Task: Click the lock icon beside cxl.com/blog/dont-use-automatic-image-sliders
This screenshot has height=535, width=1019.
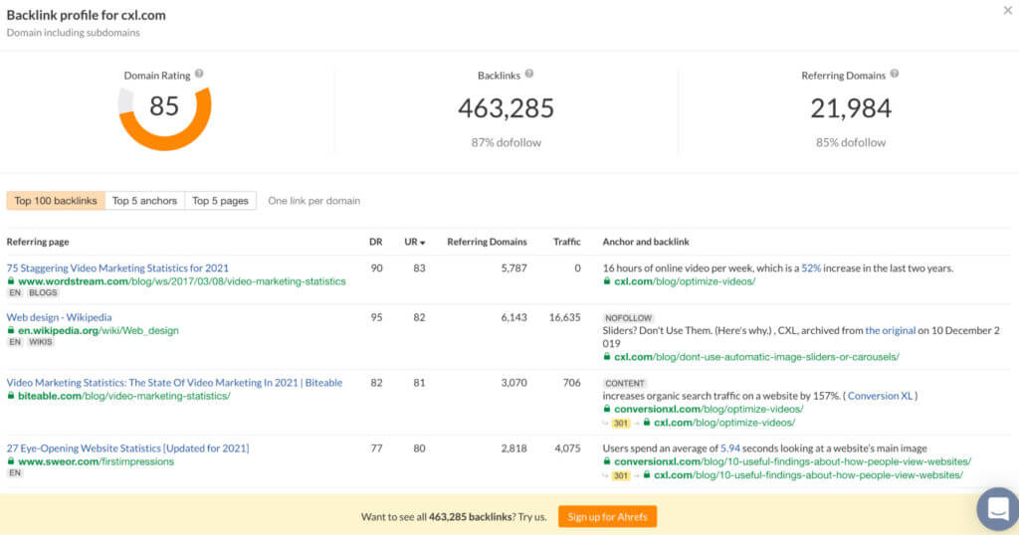Action: [x=607, y=356]
